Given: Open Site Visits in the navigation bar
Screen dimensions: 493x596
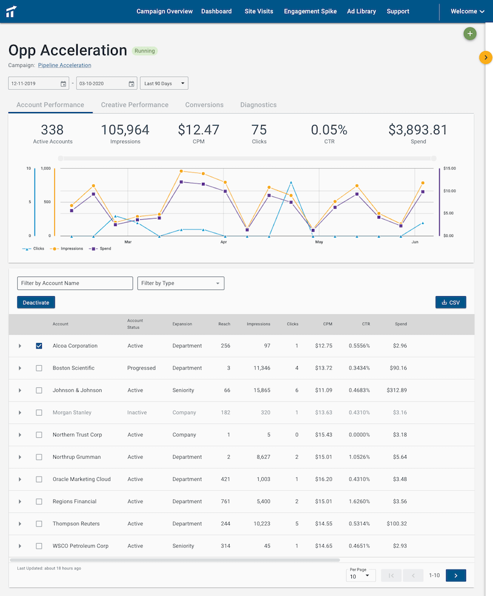Looking at the screenshot, I should (x=259, y=12).
